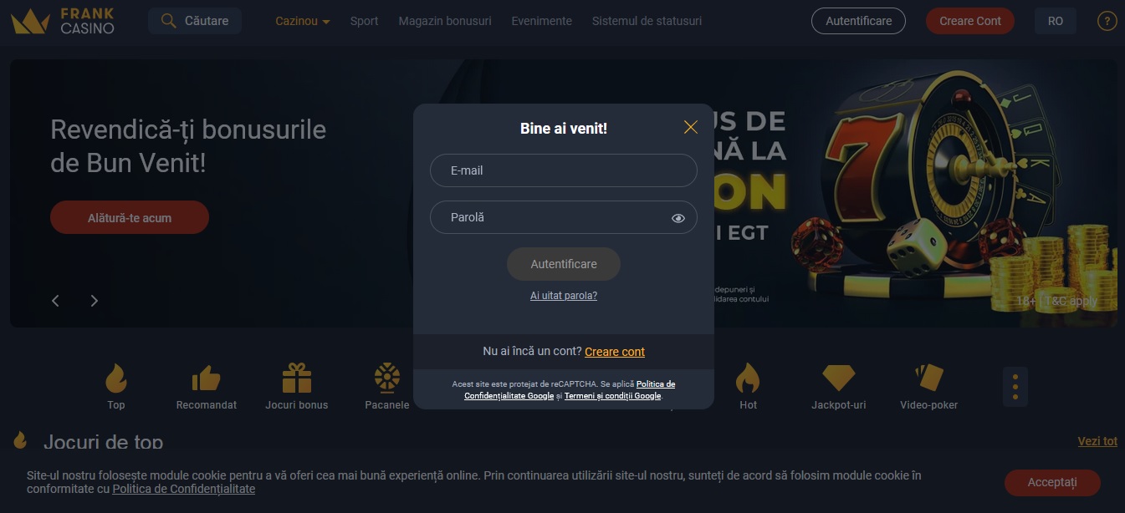Accept cookies with the Acceptați button
The width and height of the screenshot is (1125, 513).
click(x=1052, y=482)
